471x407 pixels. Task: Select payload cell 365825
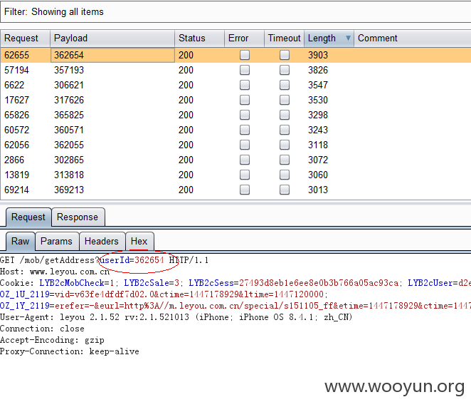[112, 115]
